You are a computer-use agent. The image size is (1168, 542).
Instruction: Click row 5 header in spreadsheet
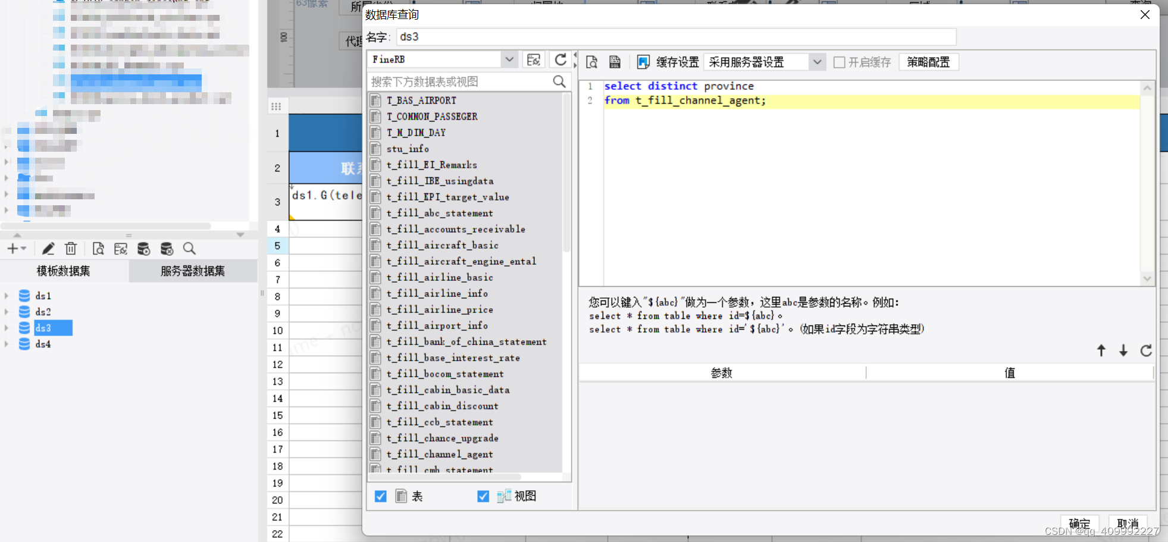[x=277, y=246]
